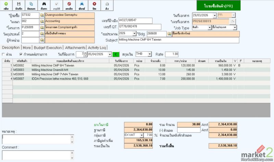Screen dimensions: 274x162
Task: Click the Send (ส่ง) toolbar icon
Action: tap(107, 5)
